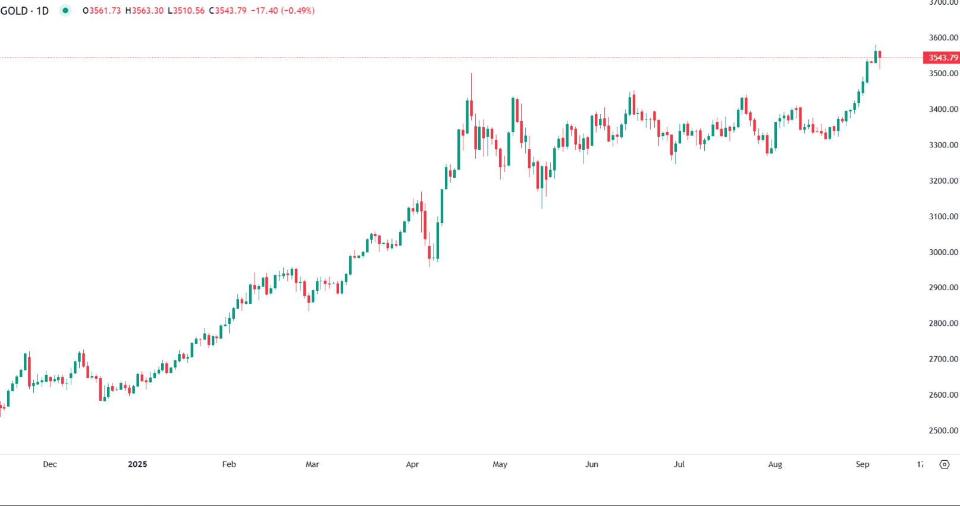This screenshot has width=960, height=506.
Task: Click the Aug label on time axis
Action: tap(775, 464)
